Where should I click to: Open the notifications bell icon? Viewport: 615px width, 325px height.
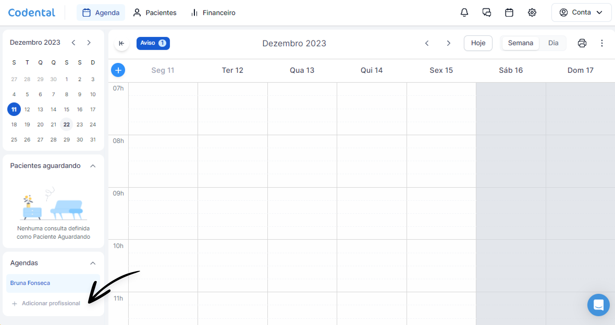point(464,12)
